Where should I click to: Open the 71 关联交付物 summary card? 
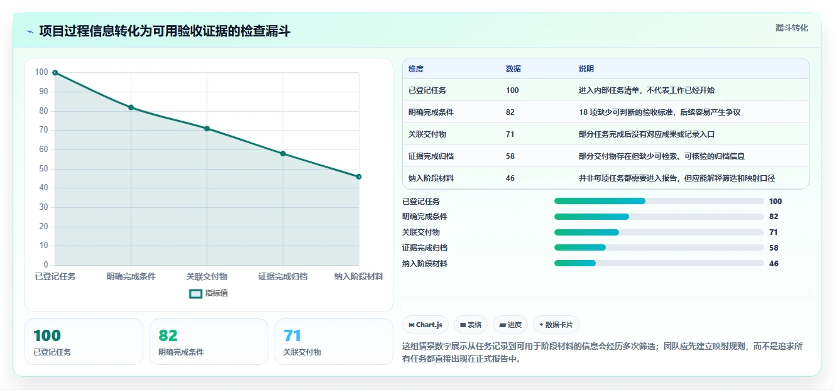click(x=334, y=342)
